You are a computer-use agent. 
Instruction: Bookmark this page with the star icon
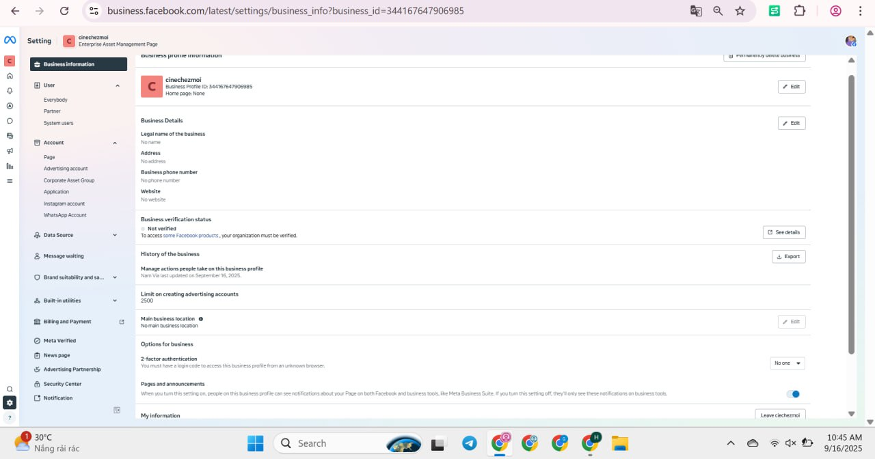740,11
